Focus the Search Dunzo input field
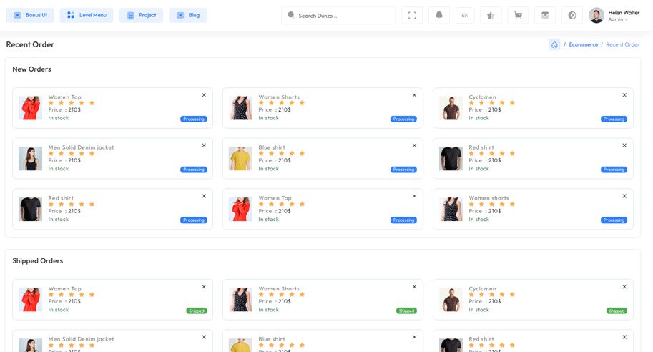Image resolution: width=653 pixels, height=352 pixels. click(x=340, y=15)
